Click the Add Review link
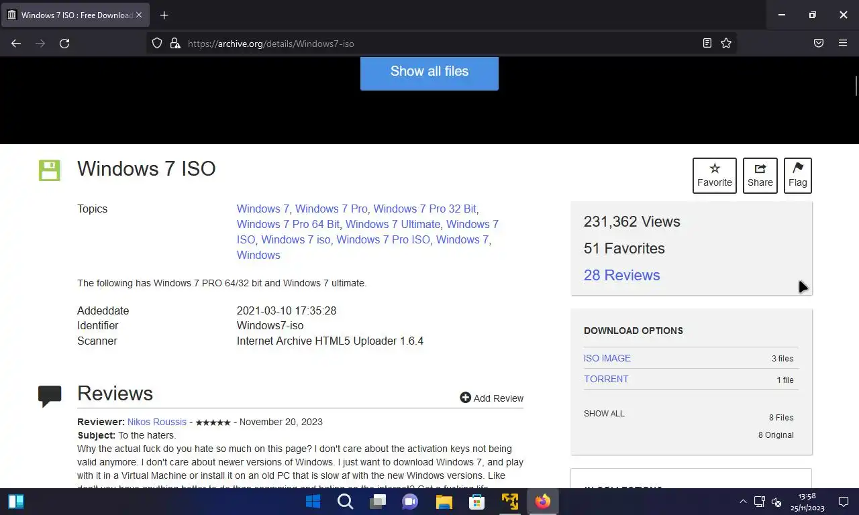 pos(491,398)
